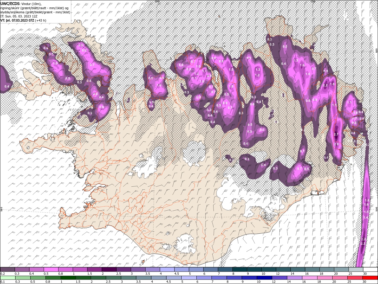This screenshot has width=378, height=284.
Task: Select the blue 8–9 rain legend swatch
Action: pyautogui.click(x=234, y=278)
